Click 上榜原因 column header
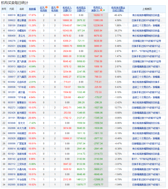The image size is (168, 189). point(147,9)
